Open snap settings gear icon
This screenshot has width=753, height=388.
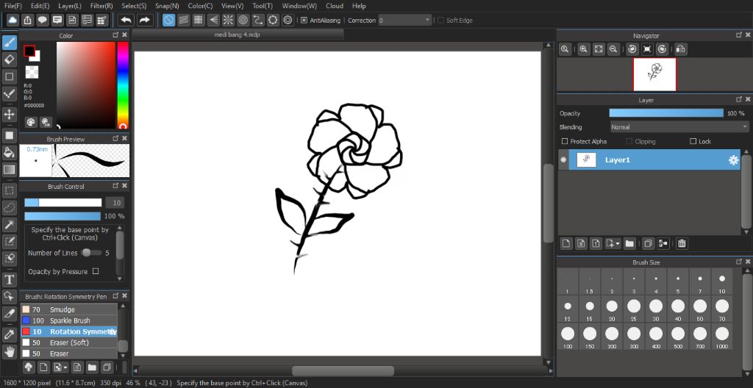click(288, 20)
